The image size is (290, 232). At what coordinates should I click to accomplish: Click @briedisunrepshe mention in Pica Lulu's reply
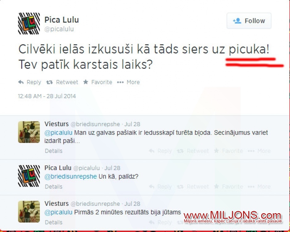pos(71,176)
